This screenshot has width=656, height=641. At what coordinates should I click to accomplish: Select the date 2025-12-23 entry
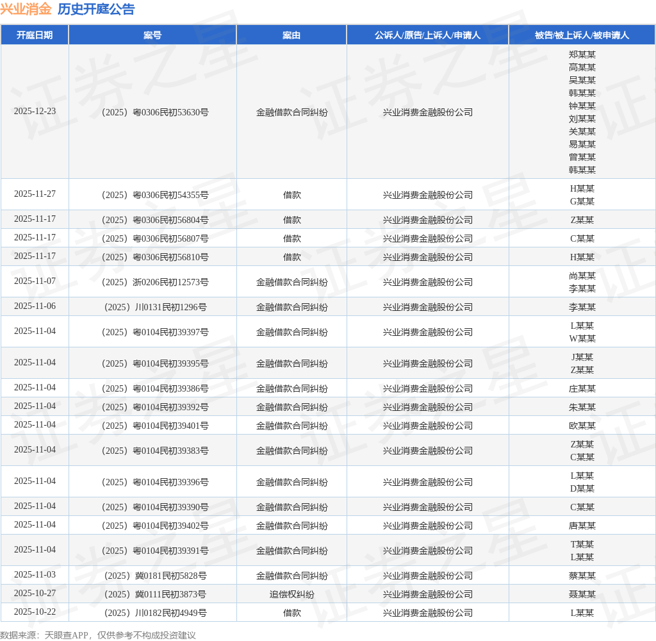coord(35,112)
